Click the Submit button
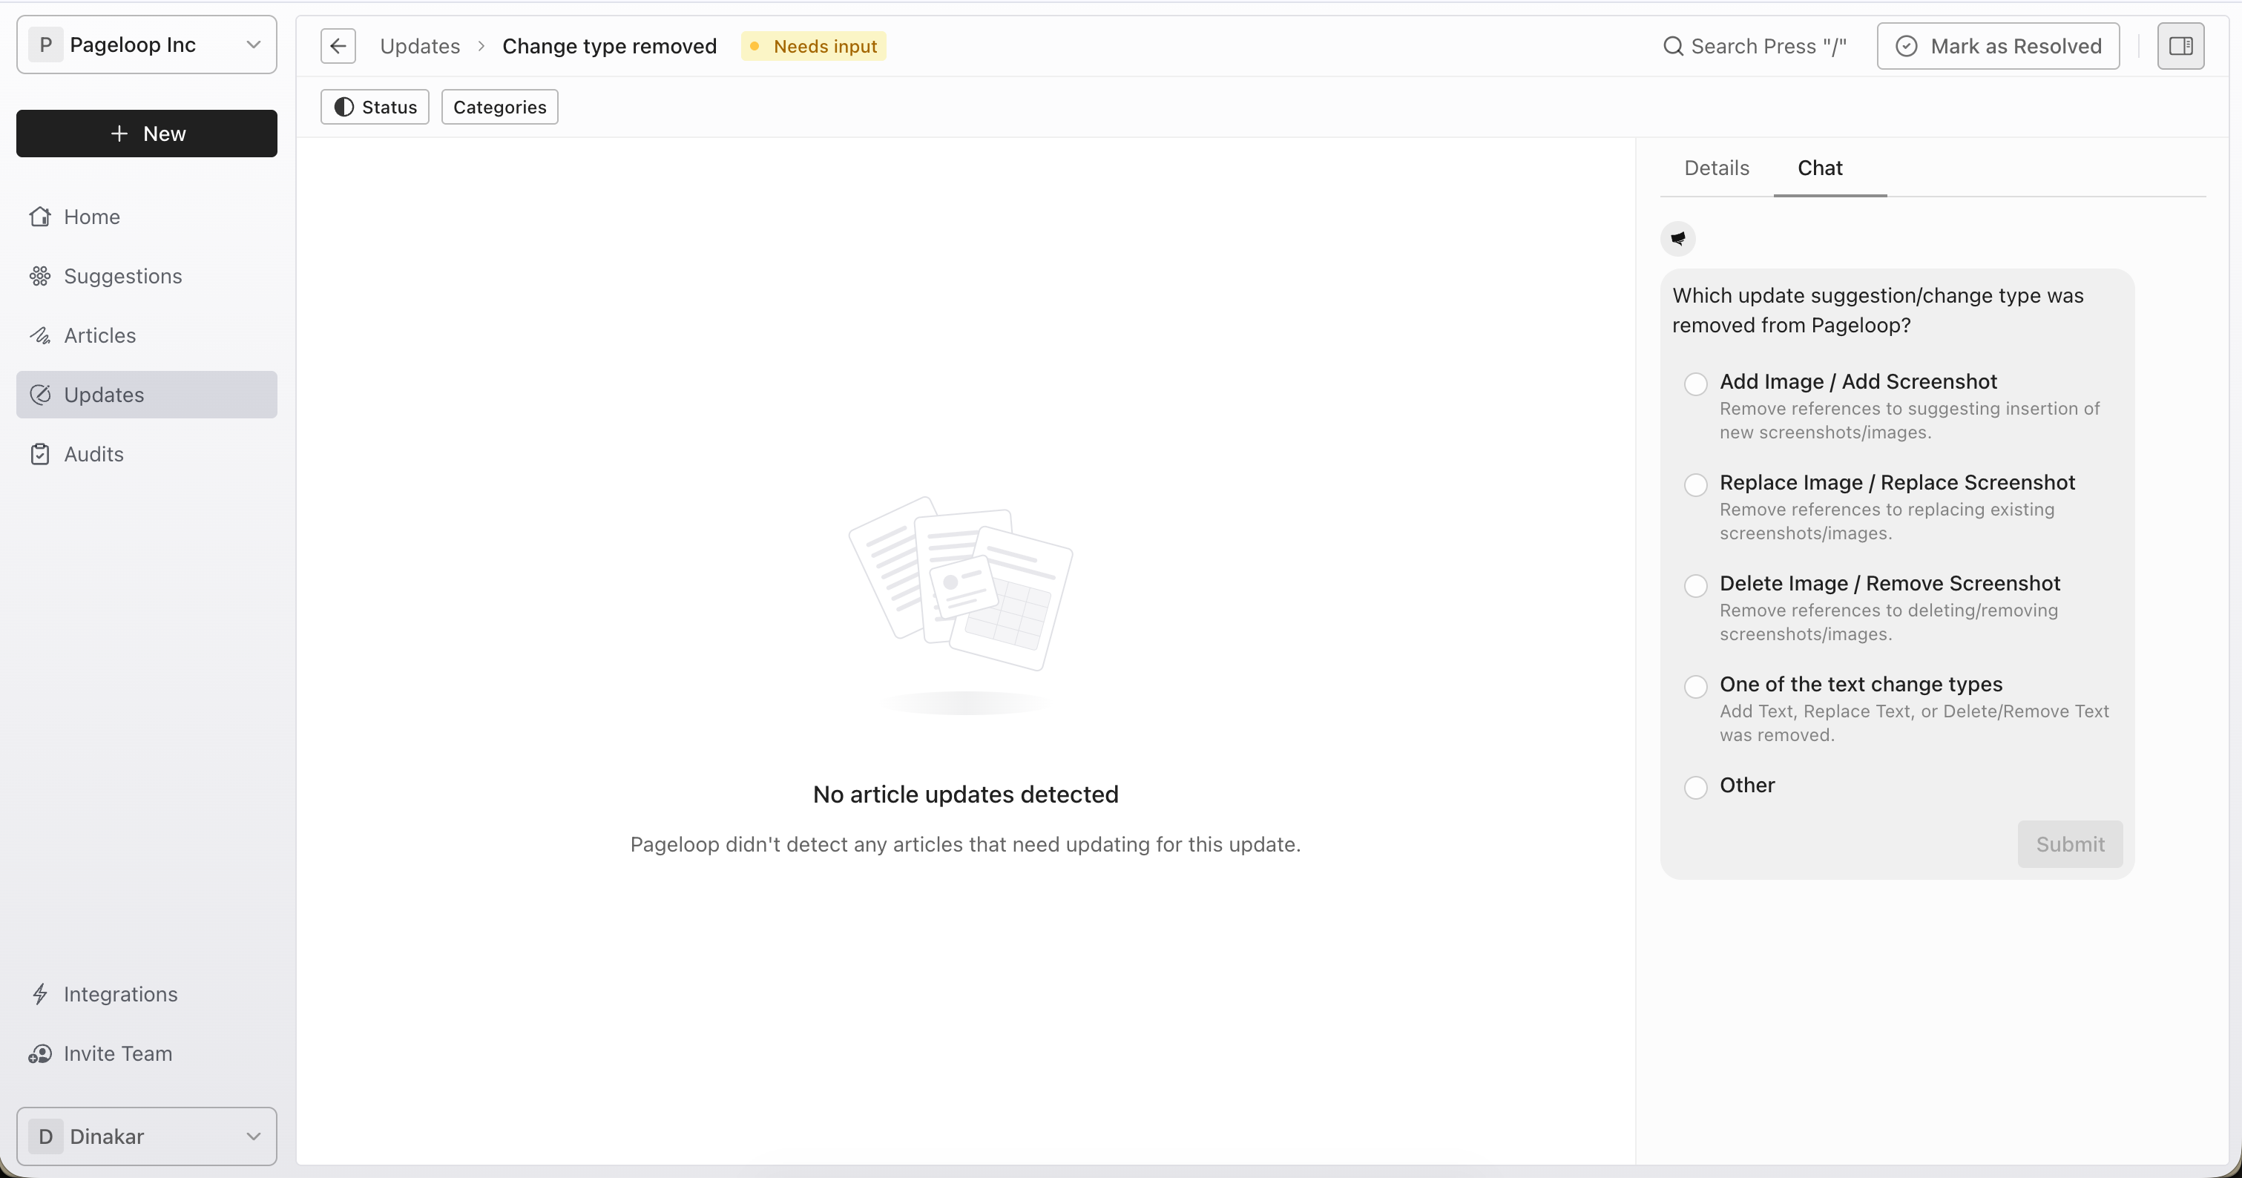Screen dimensions: 2242x1178 click(2070, 844)
